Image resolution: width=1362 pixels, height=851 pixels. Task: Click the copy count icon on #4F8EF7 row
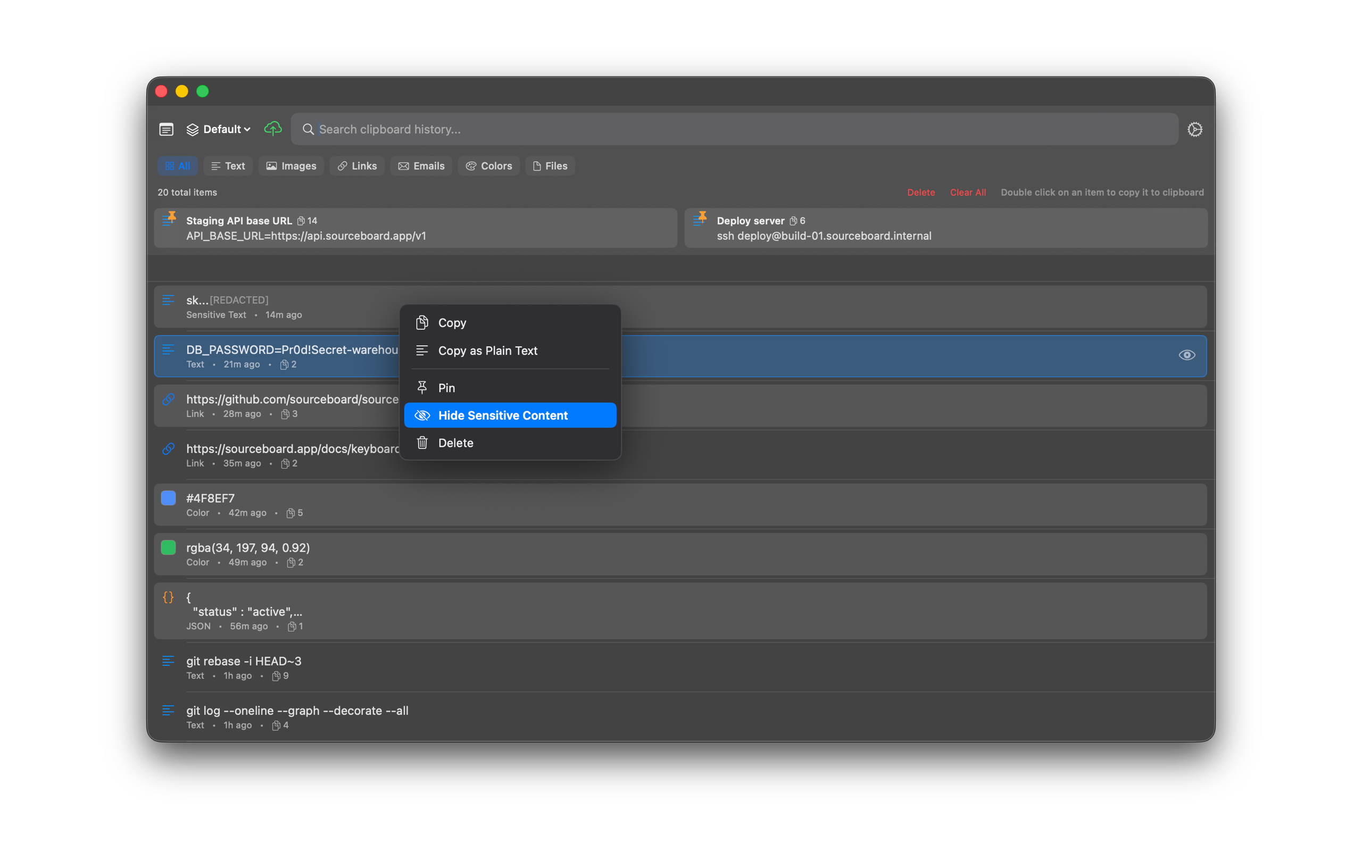[290, 513]
